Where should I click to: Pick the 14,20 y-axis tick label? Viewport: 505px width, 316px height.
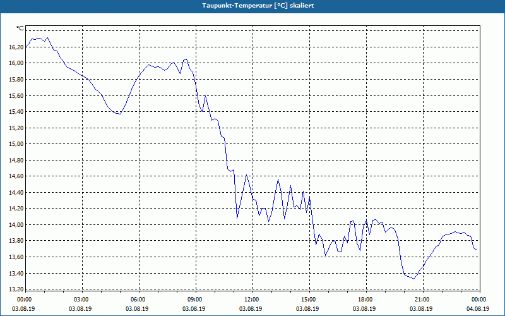(x=16, y=209)
